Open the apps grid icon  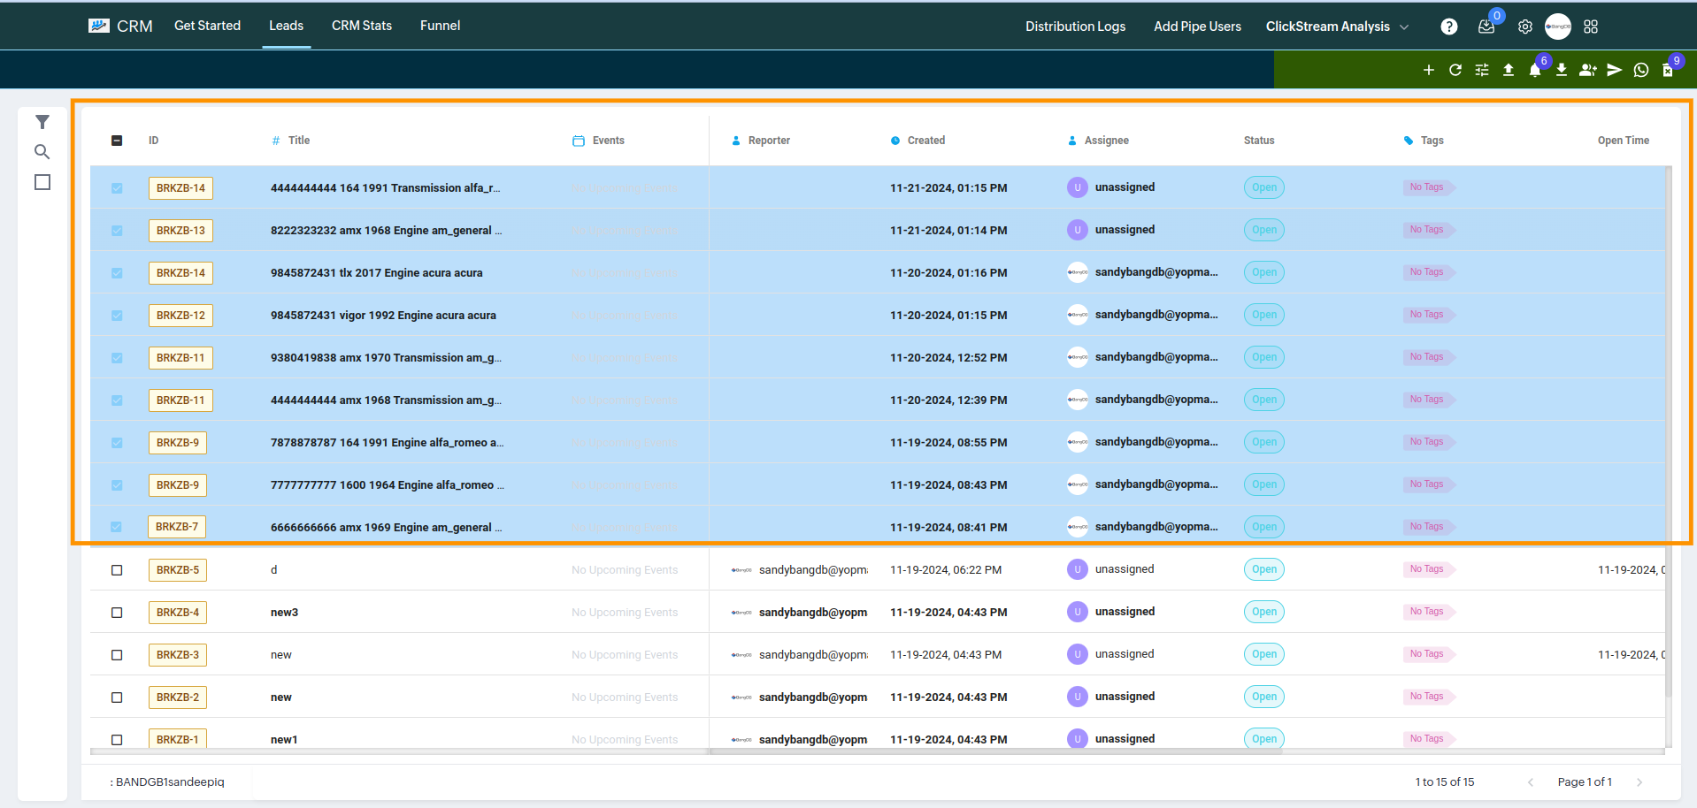(1591, 27)
